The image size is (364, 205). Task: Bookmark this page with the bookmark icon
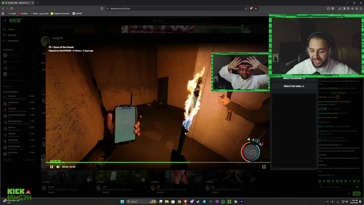tap(102, 9)
